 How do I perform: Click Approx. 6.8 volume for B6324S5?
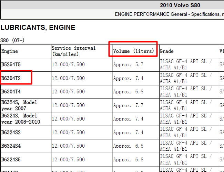pyautogui.click(x=128, y=160)
